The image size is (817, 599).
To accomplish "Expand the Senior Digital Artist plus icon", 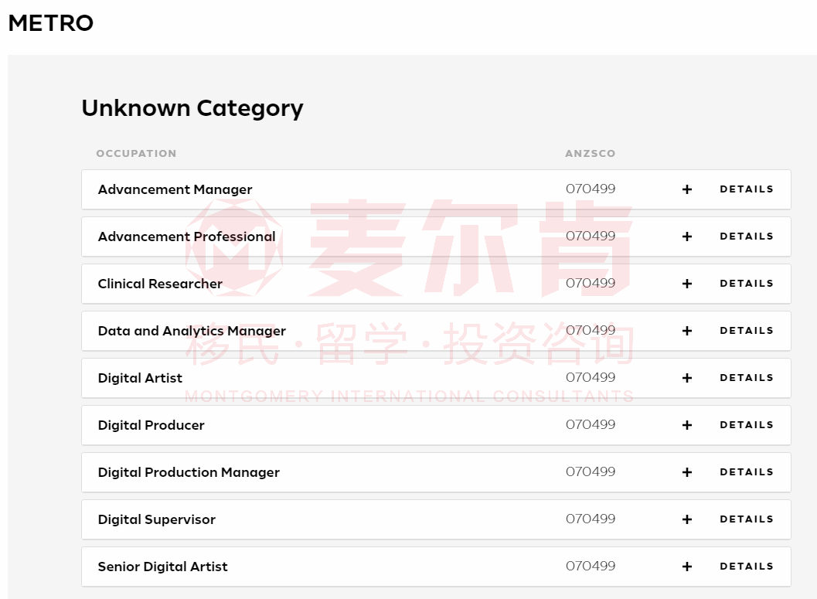I will click(686, 567).
